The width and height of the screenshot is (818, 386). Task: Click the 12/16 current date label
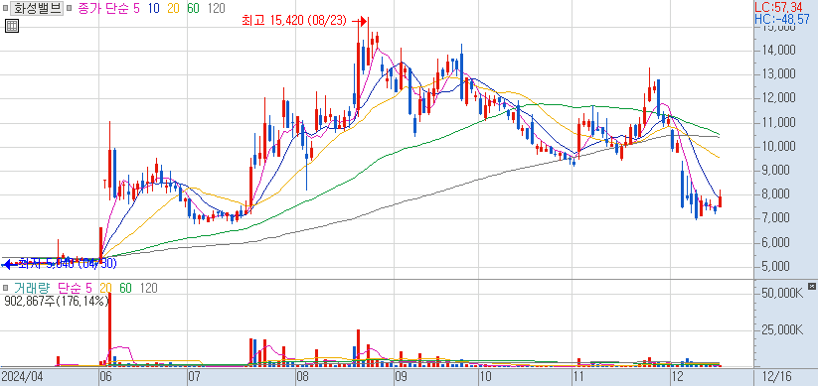tap(776, 377)
